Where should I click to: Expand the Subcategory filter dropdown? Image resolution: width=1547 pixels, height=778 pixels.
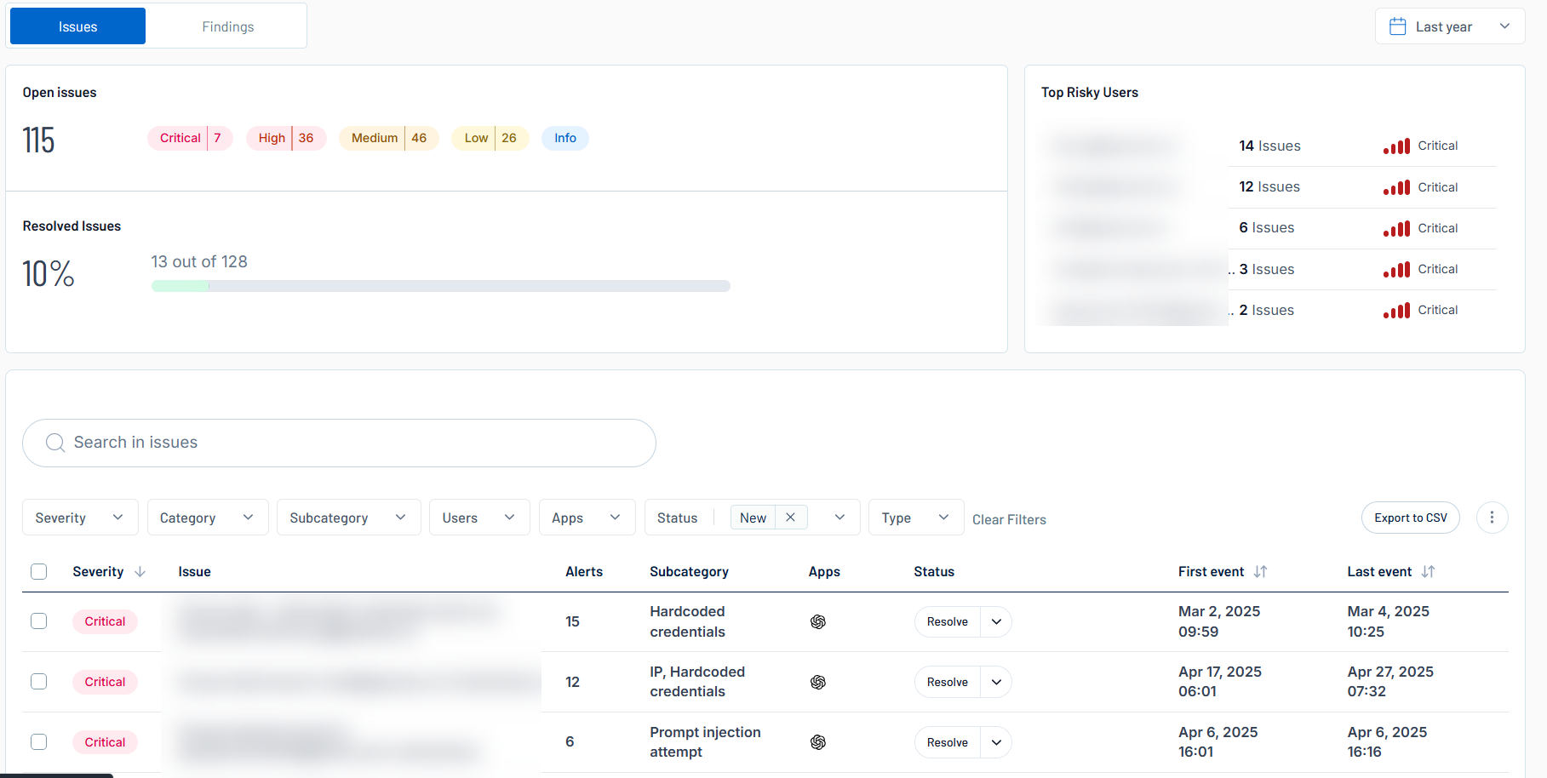pos(348,518)
